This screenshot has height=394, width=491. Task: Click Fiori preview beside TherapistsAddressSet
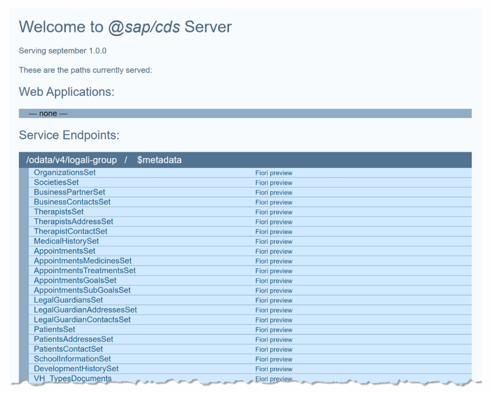pyautogui.click(x=274, y=222)
